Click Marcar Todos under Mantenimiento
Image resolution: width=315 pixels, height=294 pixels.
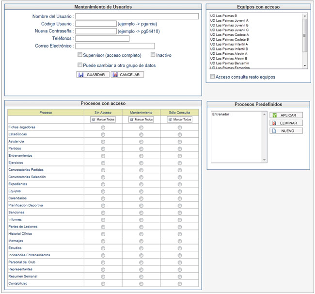[141, 119]
